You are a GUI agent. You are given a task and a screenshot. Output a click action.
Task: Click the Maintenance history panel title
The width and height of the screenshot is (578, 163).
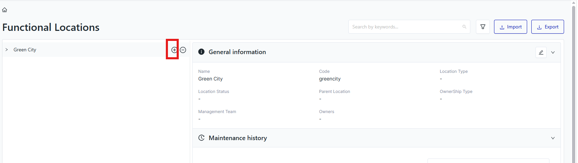pos(238,138)
